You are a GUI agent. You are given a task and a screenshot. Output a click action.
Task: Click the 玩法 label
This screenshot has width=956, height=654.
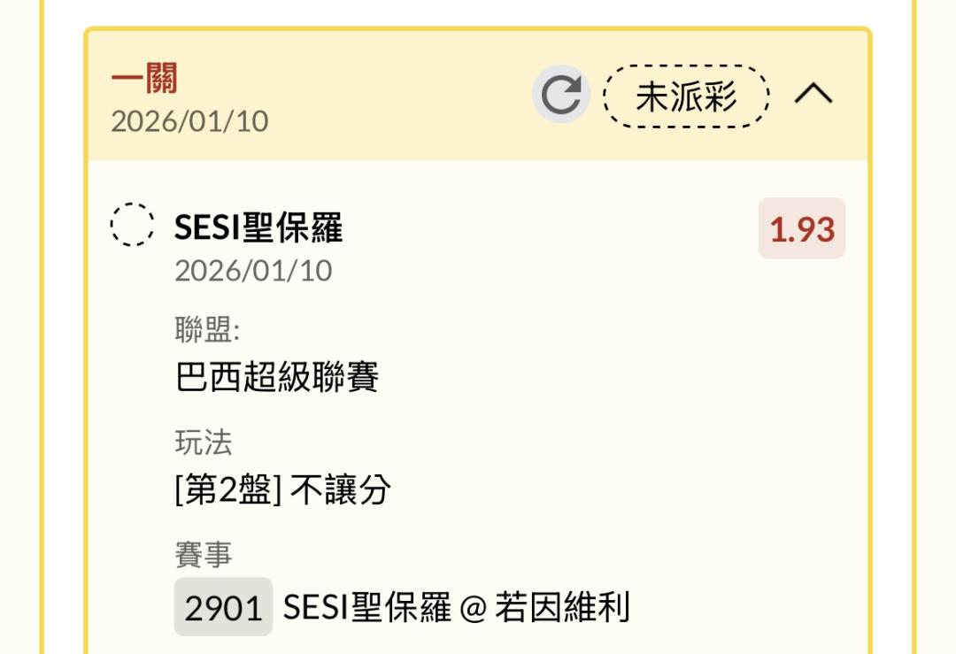pos(204,442)
